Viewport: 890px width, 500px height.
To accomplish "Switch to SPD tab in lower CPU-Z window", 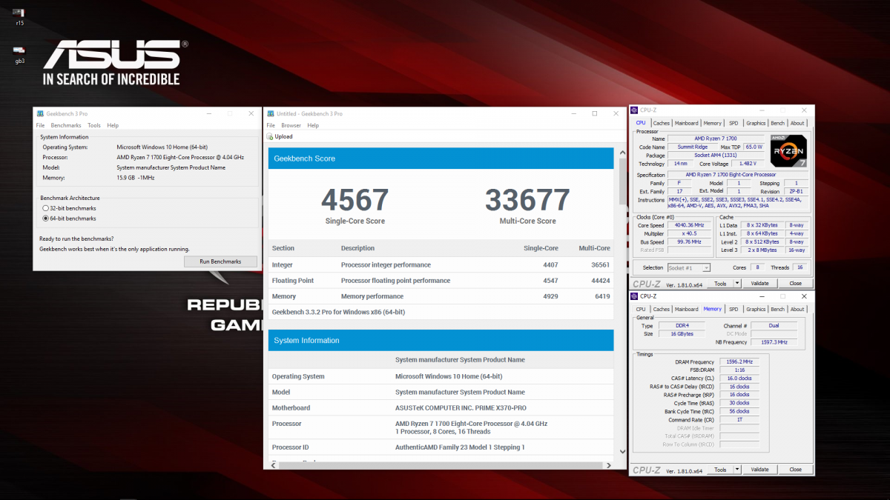I will tap(734, 309).
